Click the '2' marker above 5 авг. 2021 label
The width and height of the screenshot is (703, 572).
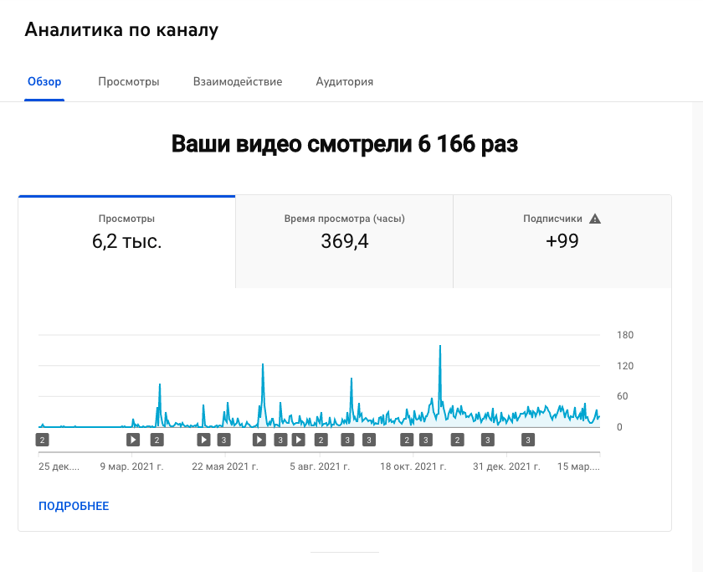(321, 441)
